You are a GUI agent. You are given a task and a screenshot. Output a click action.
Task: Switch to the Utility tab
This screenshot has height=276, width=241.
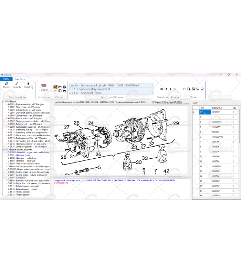click(x=6, y=79)
